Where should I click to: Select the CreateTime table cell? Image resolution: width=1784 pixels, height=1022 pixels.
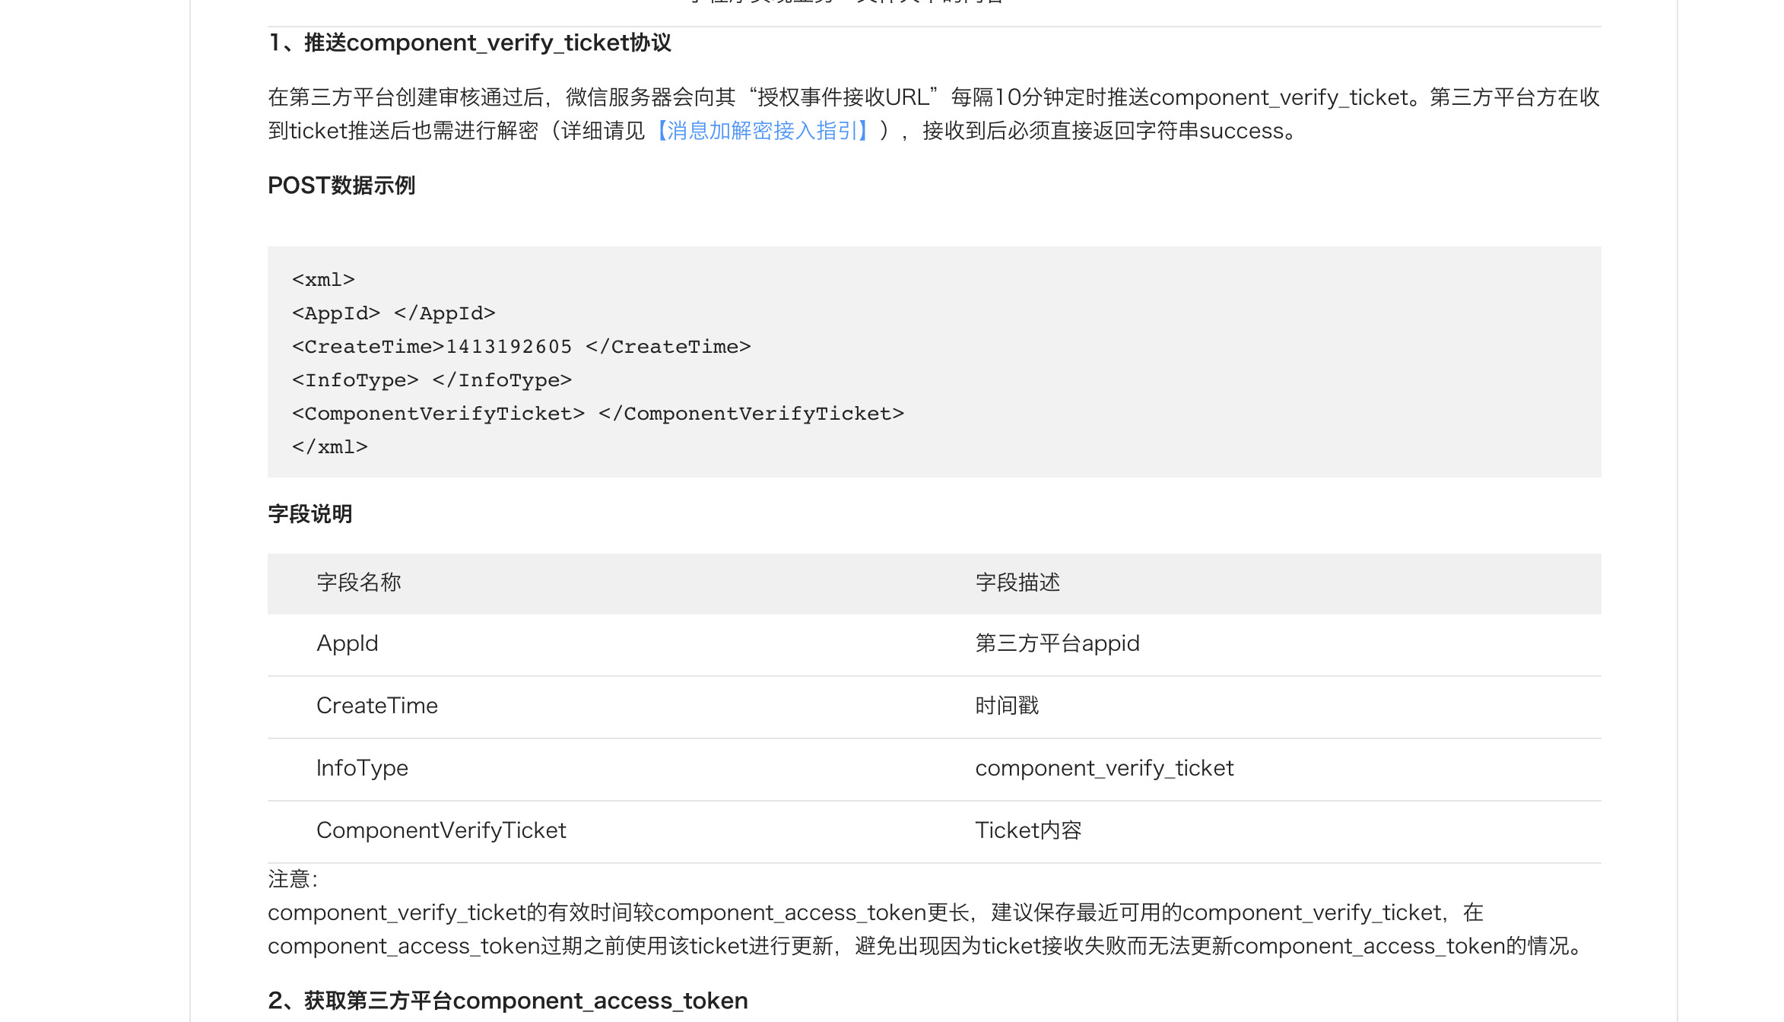(x=377, y=706)
